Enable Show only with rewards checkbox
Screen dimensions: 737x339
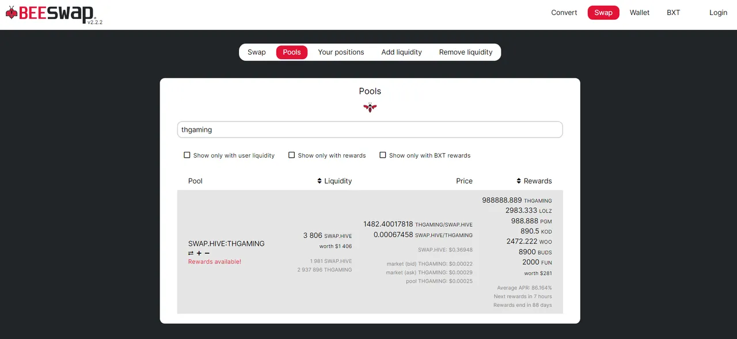tap(291, 155)
